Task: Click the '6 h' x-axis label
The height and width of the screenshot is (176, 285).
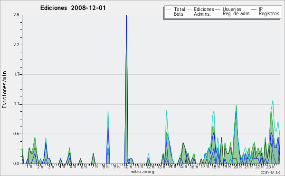Action: point(84,167)
